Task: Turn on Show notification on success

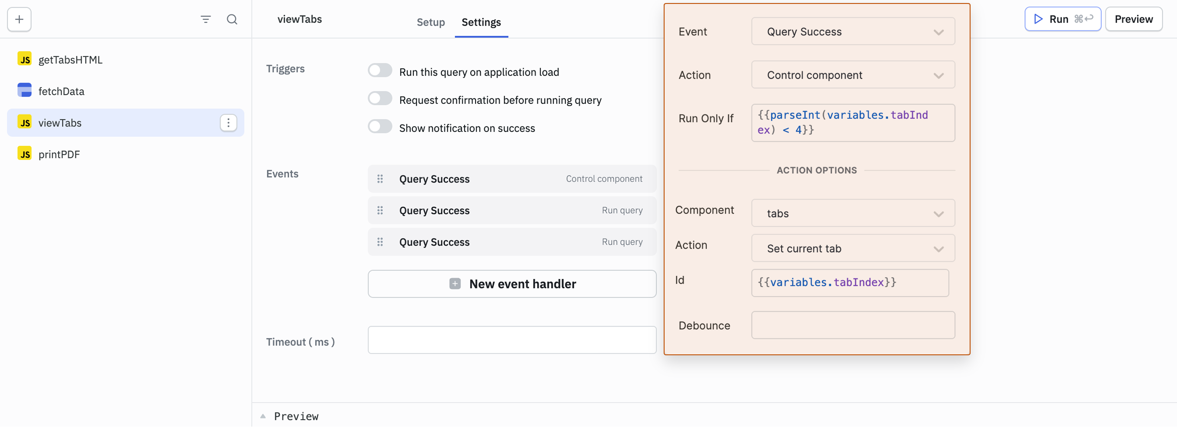Action: click(380, 127)
